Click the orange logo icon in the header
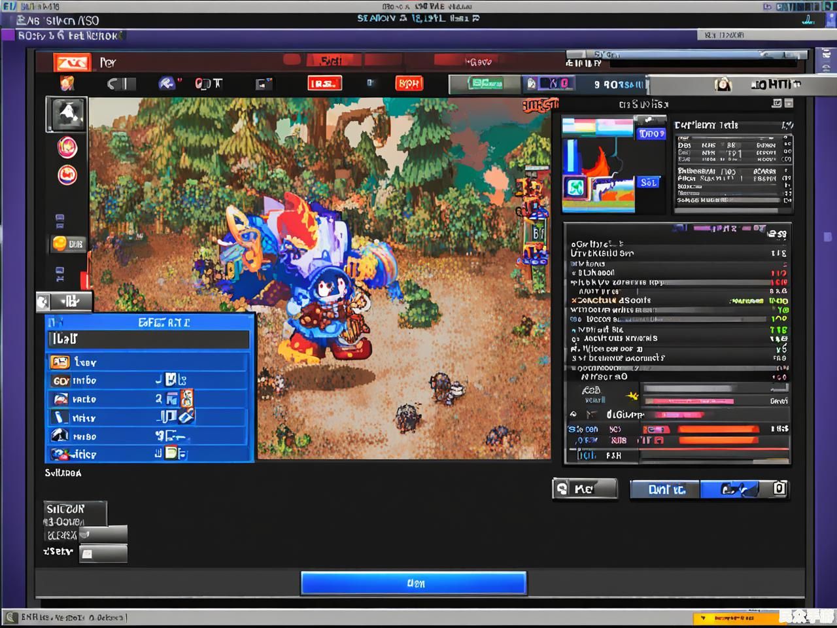Screen dimensions: 837x628 (72, 62)
